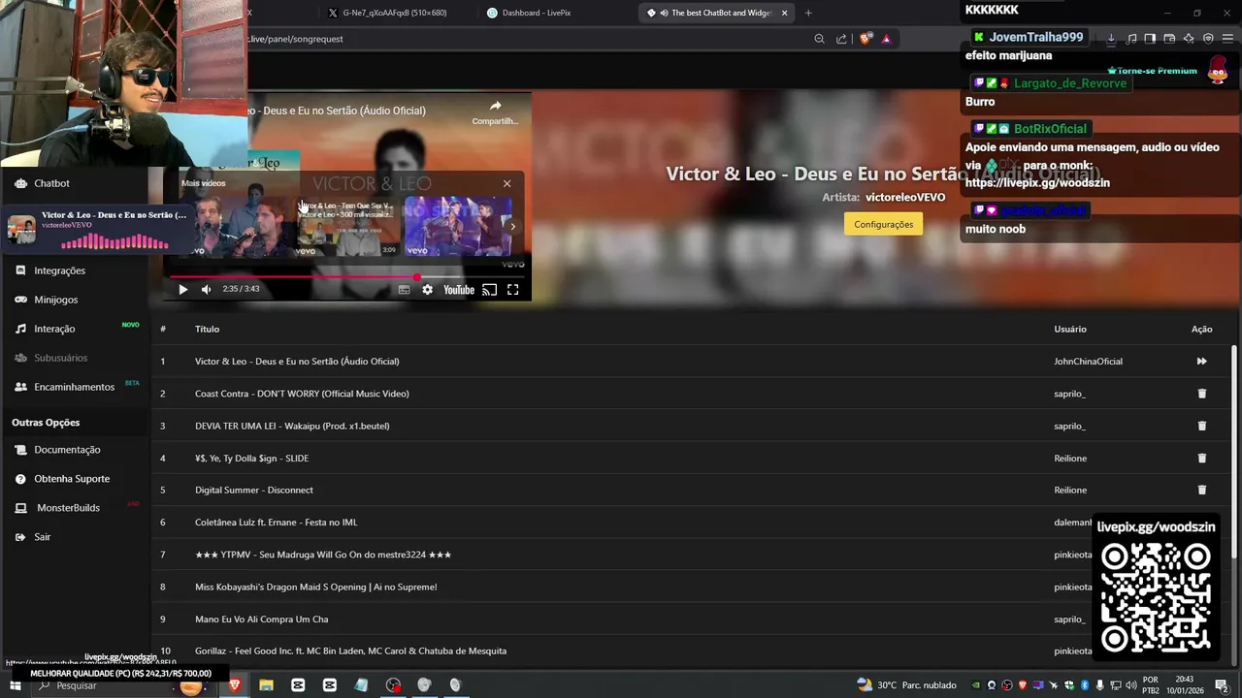Viewport: 1242px width, 698px height.
Task: Open Encaminhamentos in the sidebar
Action: [74, 387]
